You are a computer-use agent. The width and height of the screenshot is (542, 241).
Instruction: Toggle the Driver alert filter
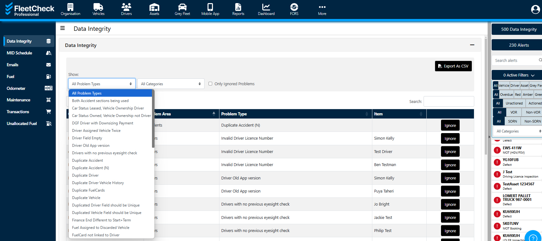(515, 86)
